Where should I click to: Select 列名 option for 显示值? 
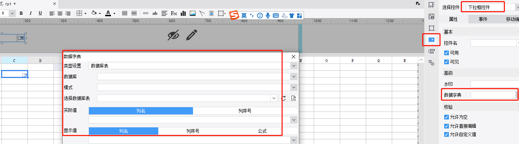[x=124, y=131]
